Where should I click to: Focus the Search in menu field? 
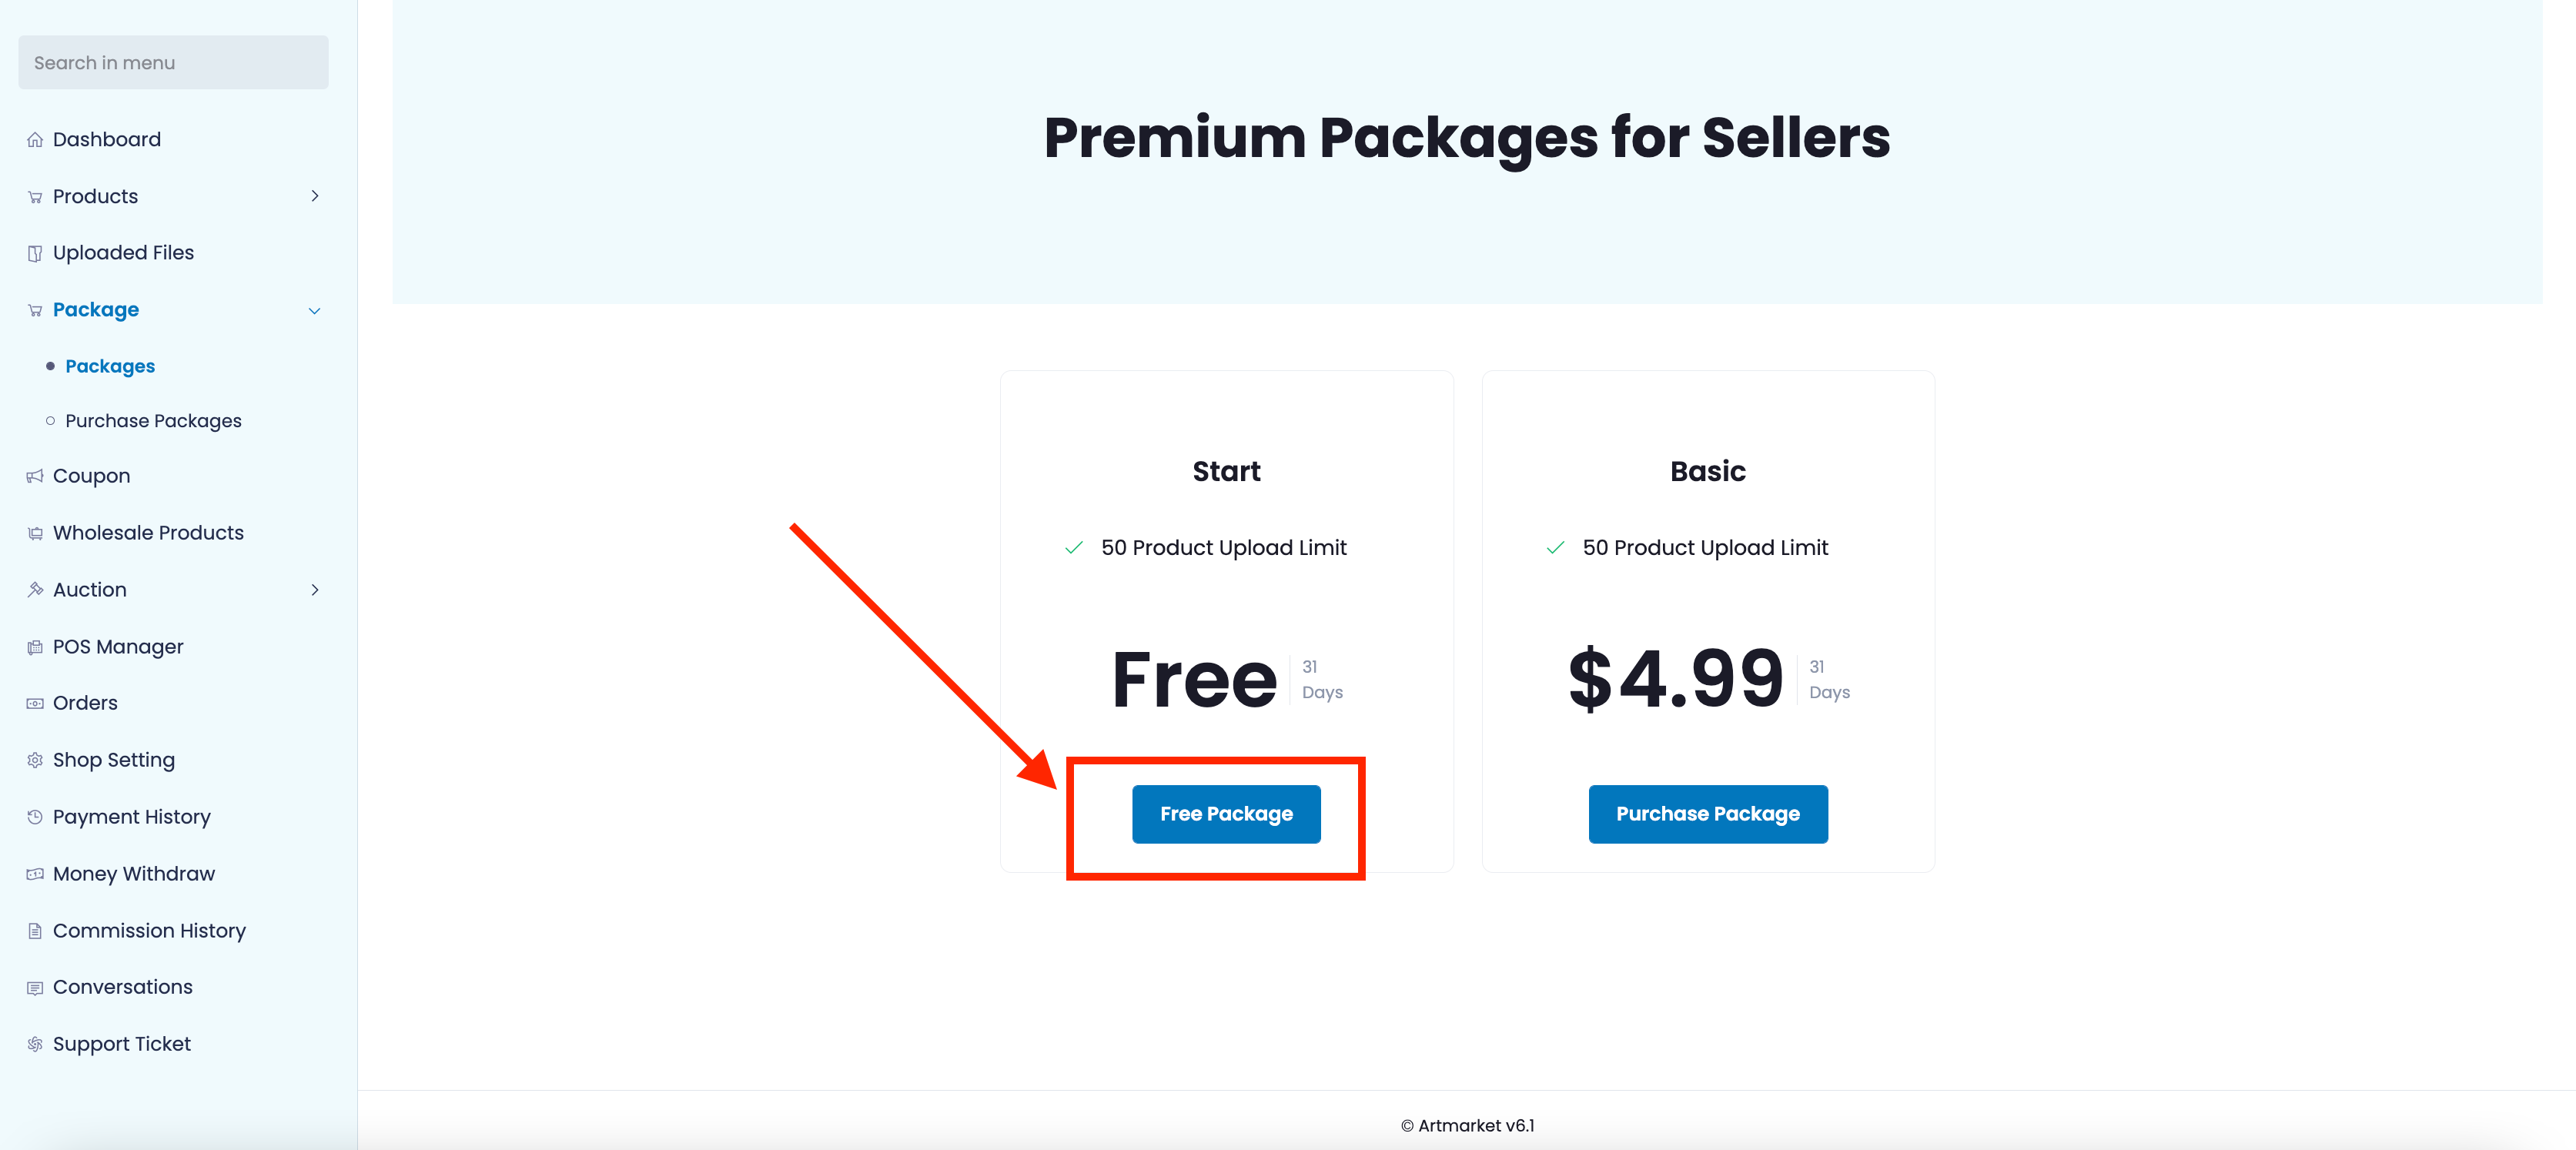point(173,63)
